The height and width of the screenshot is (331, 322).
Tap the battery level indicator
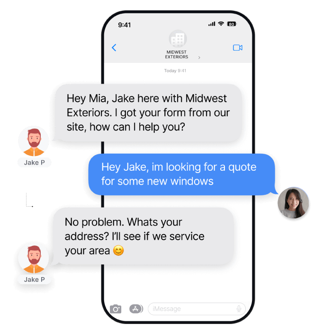[232, 24]
